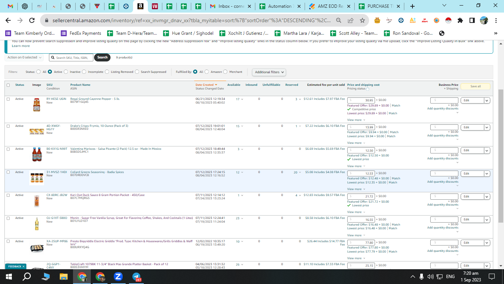Toggle the browser side panel

(x=472, y=21)
